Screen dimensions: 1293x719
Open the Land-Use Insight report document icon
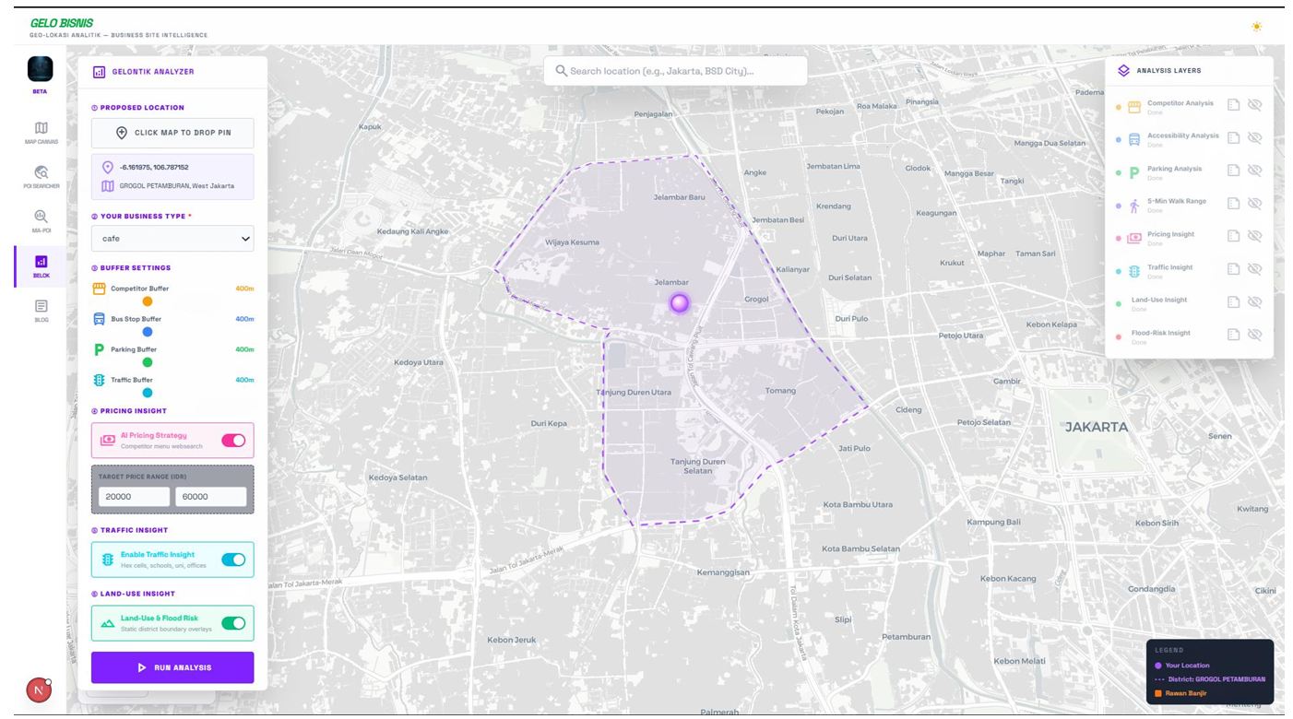point(1233,302)
